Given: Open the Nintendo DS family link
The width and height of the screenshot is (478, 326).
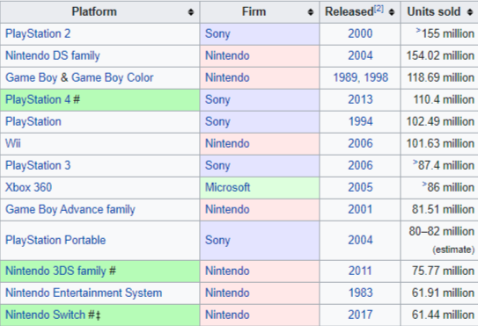Looking at the screenshot, I should (x=53, y=55).
